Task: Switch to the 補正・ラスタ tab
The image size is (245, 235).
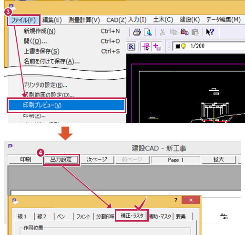Action: 132,215
